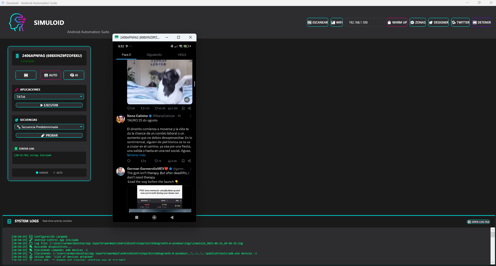The image size is (496, 266).
Task: Unmute the dog video in the feed
Action: tap(187, 100)
